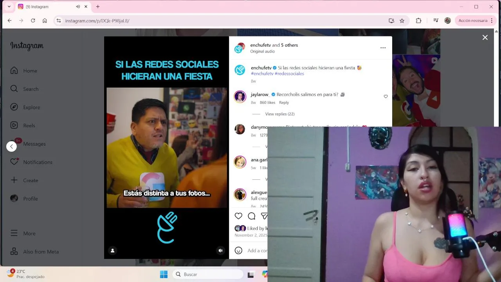Show the 5 others collaborators
This screenshot has width=501, height=282.
coord(289,45)
